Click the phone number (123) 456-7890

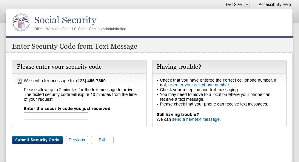[91, 81]
